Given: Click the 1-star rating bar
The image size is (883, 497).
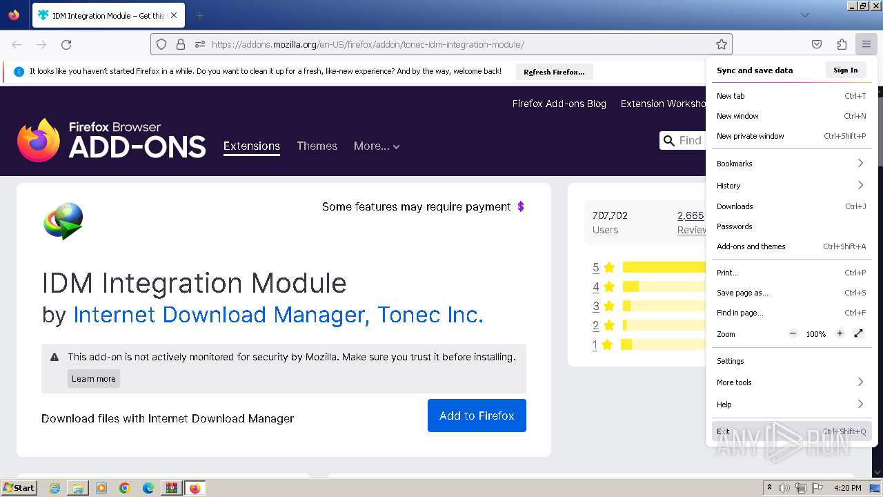Looking at the screenshot, I should (x=664, y=344).
